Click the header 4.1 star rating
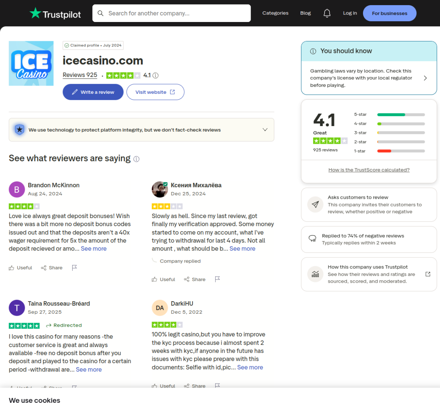The image size is (440, 403). pyautogui.click(x=123, y=76)
